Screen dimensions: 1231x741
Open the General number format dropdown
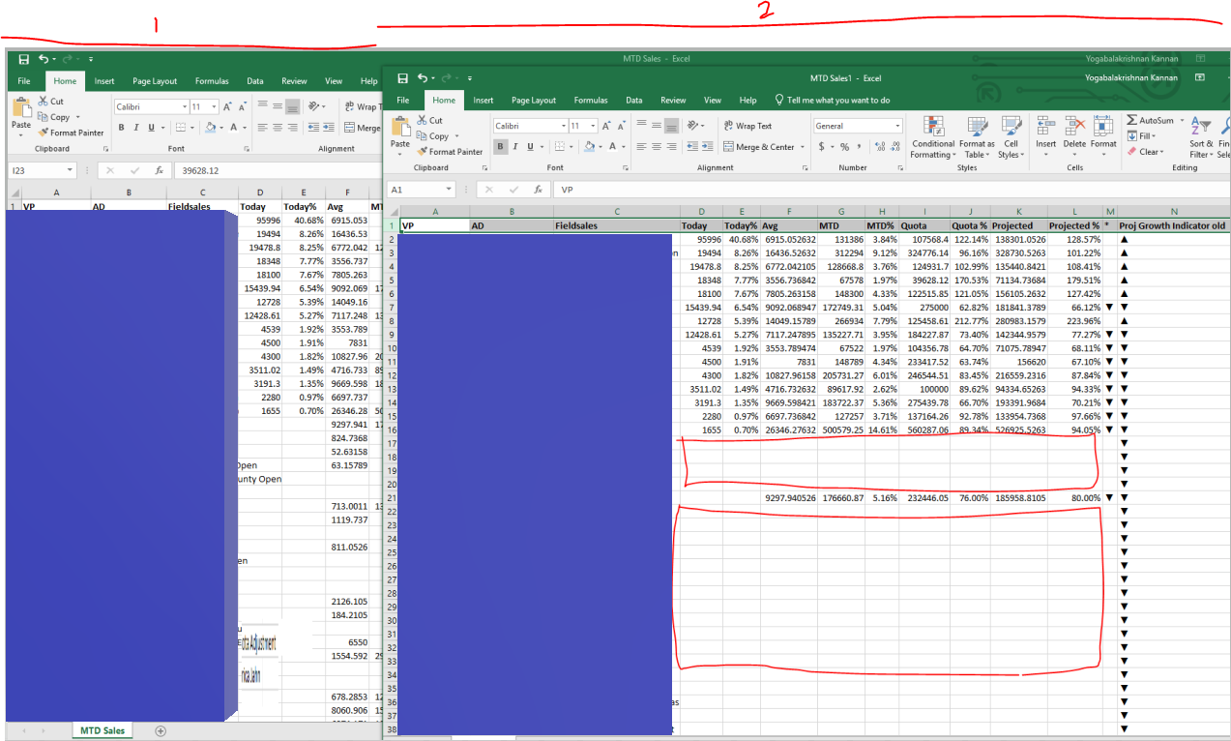897,126
